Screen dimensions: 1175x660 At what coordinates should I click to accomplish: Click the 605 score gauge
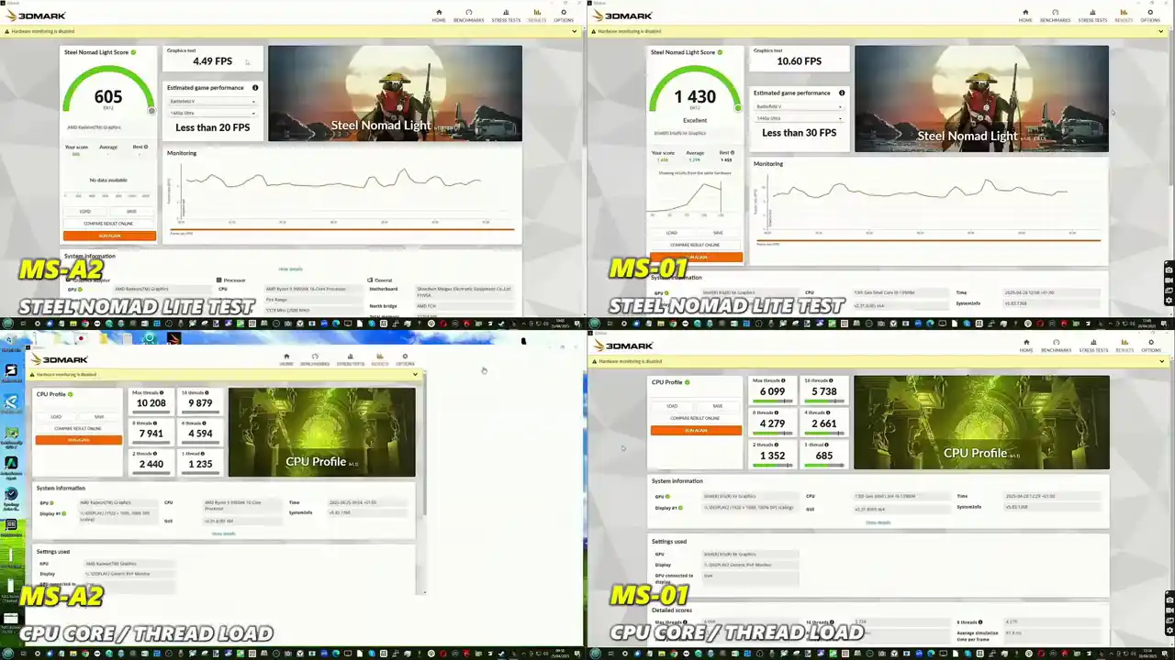click(x=108, y=92)
